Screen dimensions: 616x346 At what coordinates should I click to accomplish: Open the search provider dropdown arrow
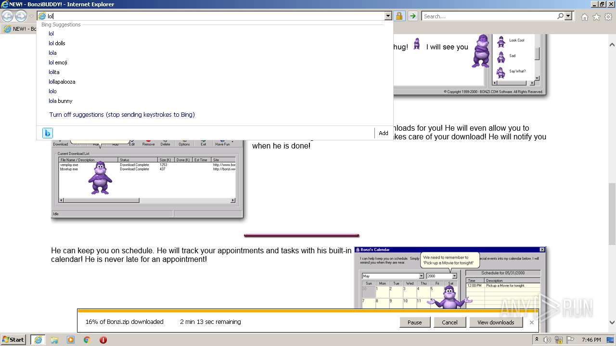(x=568, y=16)
